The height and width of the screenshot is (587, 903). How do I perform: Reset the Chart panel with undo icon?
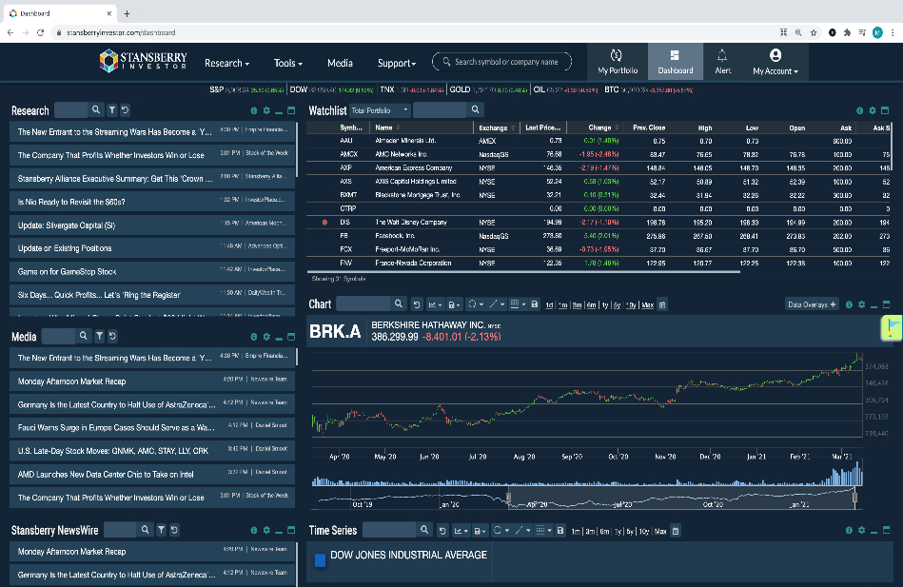pyautogui.click(x=417, y=304)
